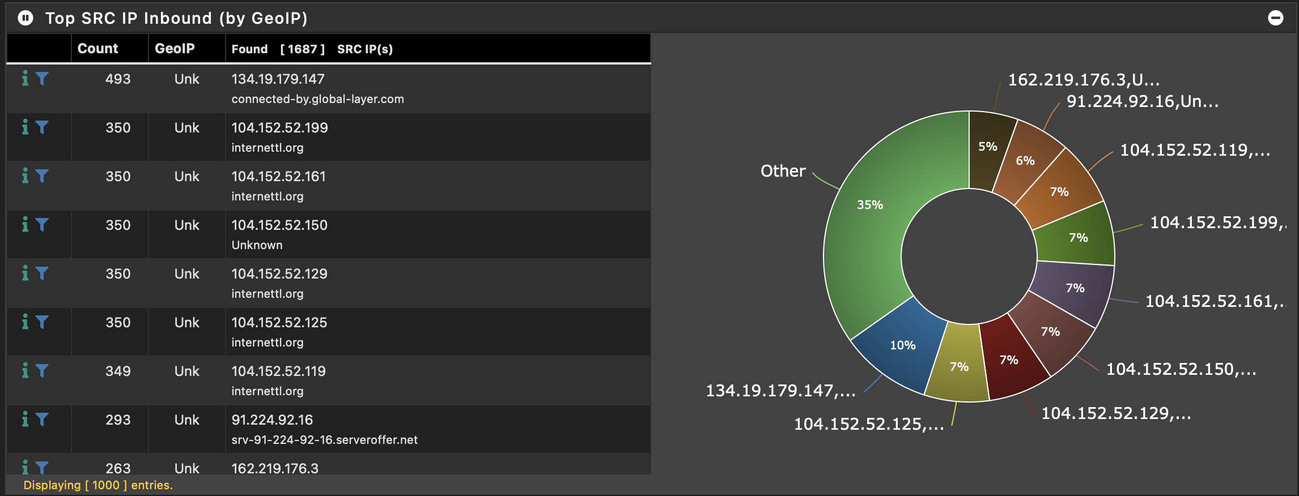The height and width of the screenshot is (496, 1299).
Task: Click count value 293
Action: click(118, 420)
